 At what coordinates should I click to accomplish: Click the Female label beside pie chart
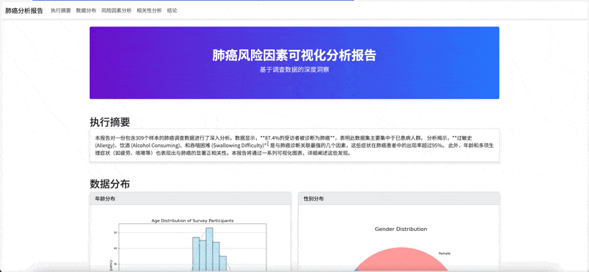(x=445, y=254)
